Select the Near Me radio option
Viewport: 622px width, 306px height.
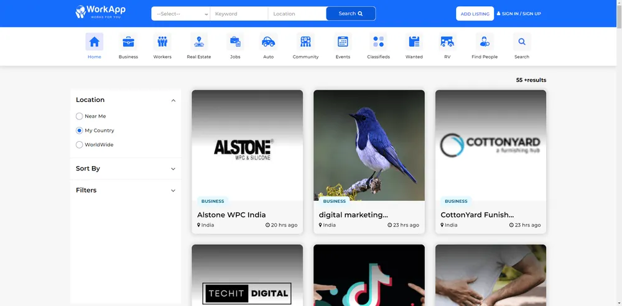pyautogui.click(x=80, y=116)
